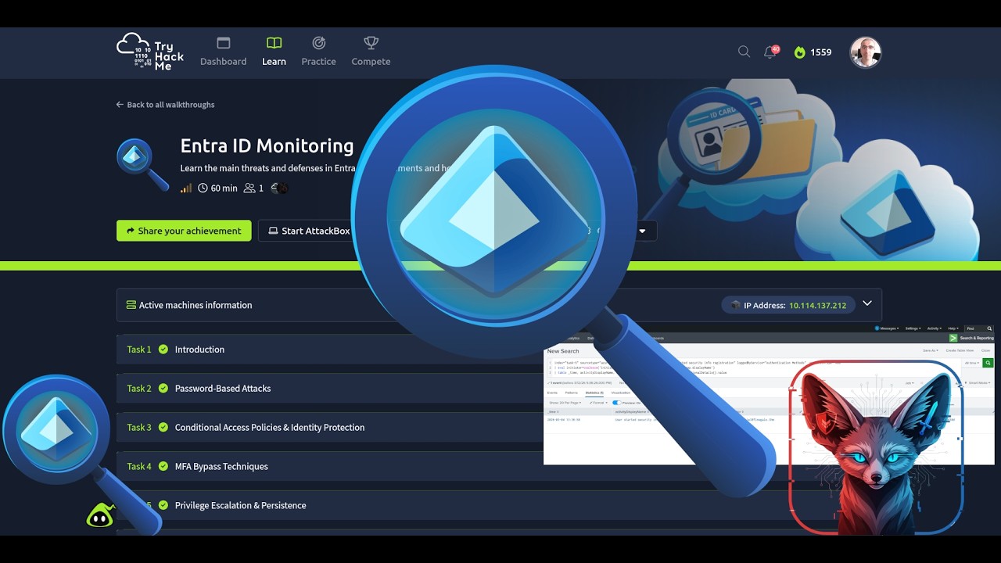Open Show 20 Per Page dropdown
The height and width of the screenshot is (563, 1001).
point(565,403)
